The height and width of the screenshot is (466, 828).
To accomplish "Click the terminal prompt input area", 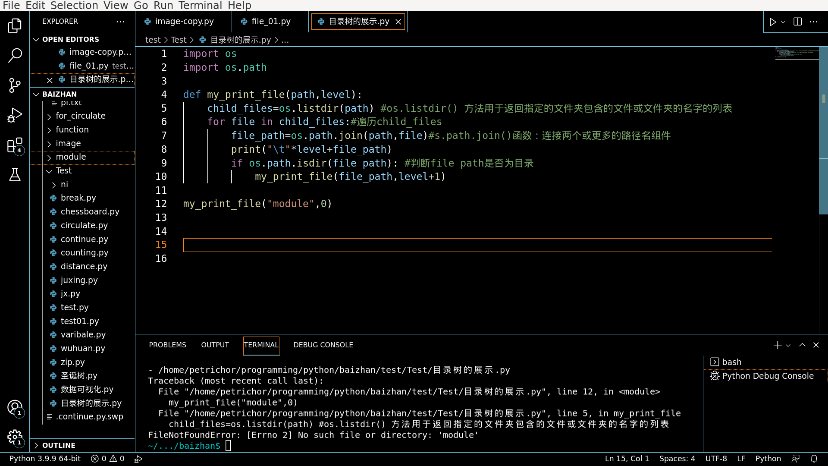I will click(228, 446).
